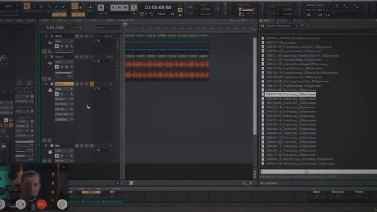Arm recording with the red Record button
The image size is (377, 212).
(x=134, y=8)
